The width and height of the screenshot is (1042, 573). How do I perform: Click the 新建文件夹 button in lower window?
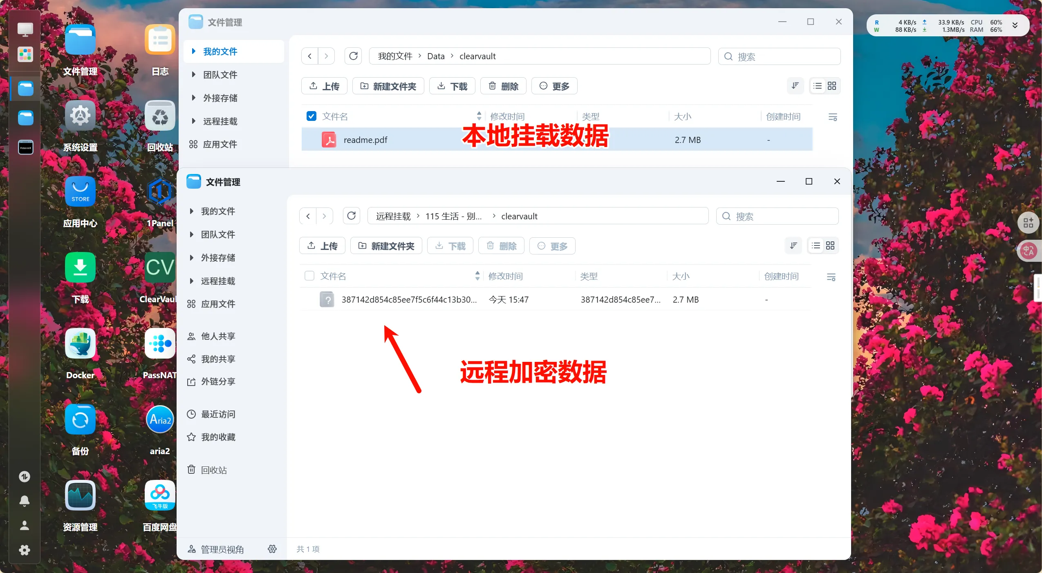386,246
